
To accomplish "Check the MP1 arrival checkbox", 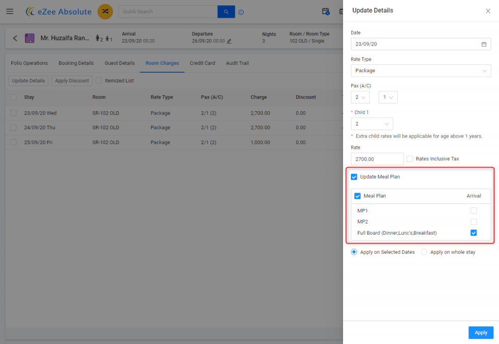I will (474, 210).
